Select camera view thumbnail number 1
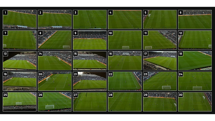This screenshot has width=215, height=121. pyautogui.click(x=20, y=19)
